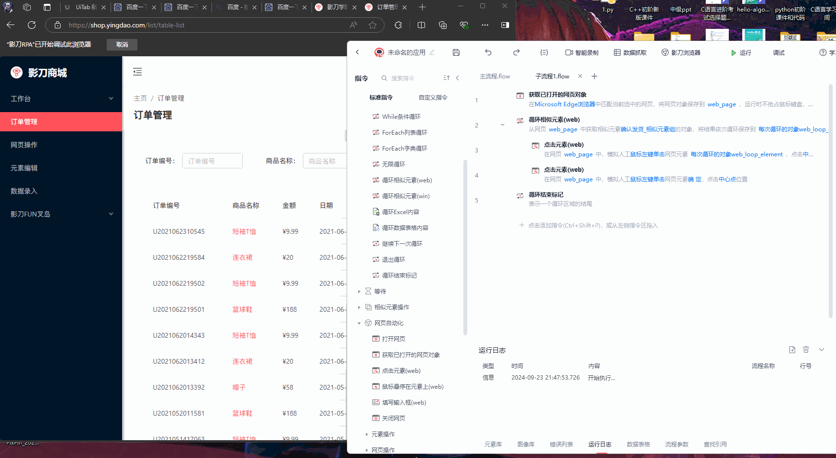Viewport: 836px width, 458px height.
Task: Select 退出循环 command
Action: pyautogui.click(x=389, y=259)
